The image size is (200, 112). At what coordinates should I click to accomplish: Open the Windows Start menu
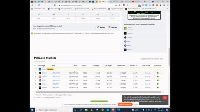coord(32,110)
